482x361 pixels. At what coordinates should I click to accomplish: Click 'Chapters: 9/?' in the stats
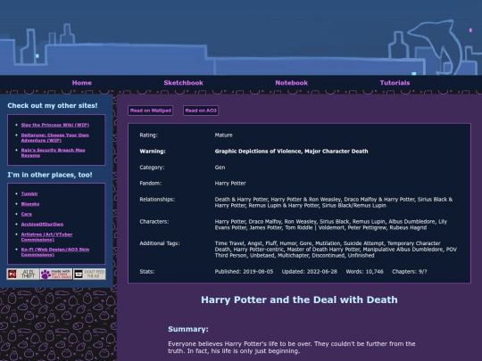(410, 271)
